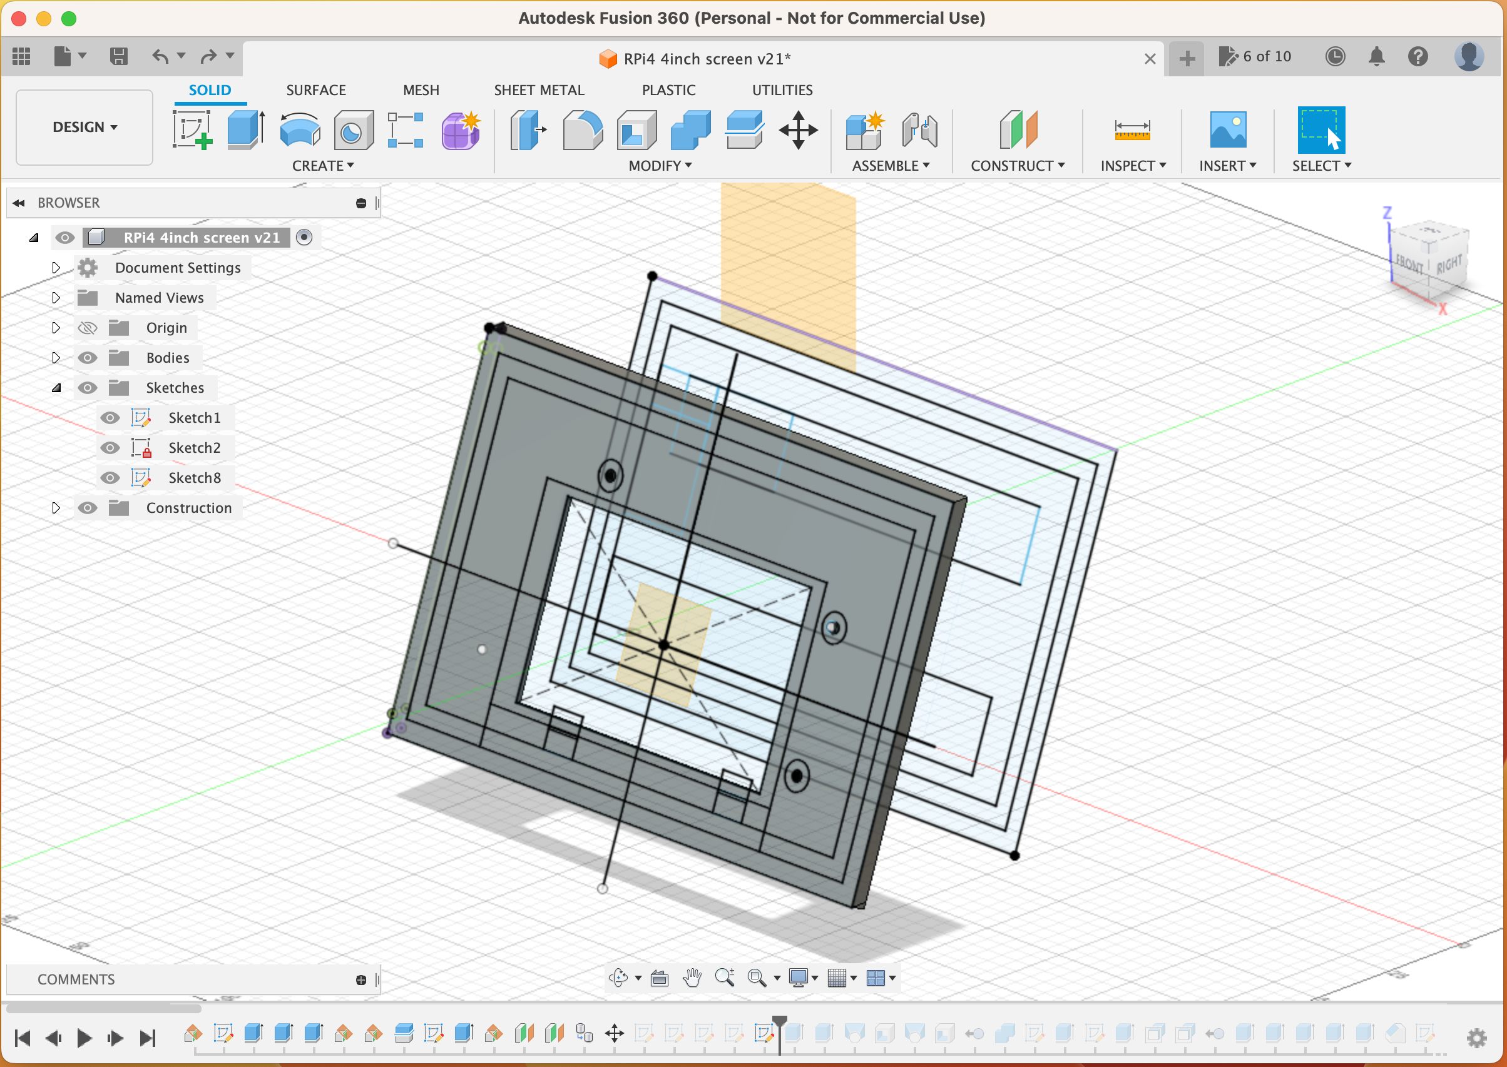Undo the last action
Viewport: 1507px width, 1067px height.
click(160, 56)
